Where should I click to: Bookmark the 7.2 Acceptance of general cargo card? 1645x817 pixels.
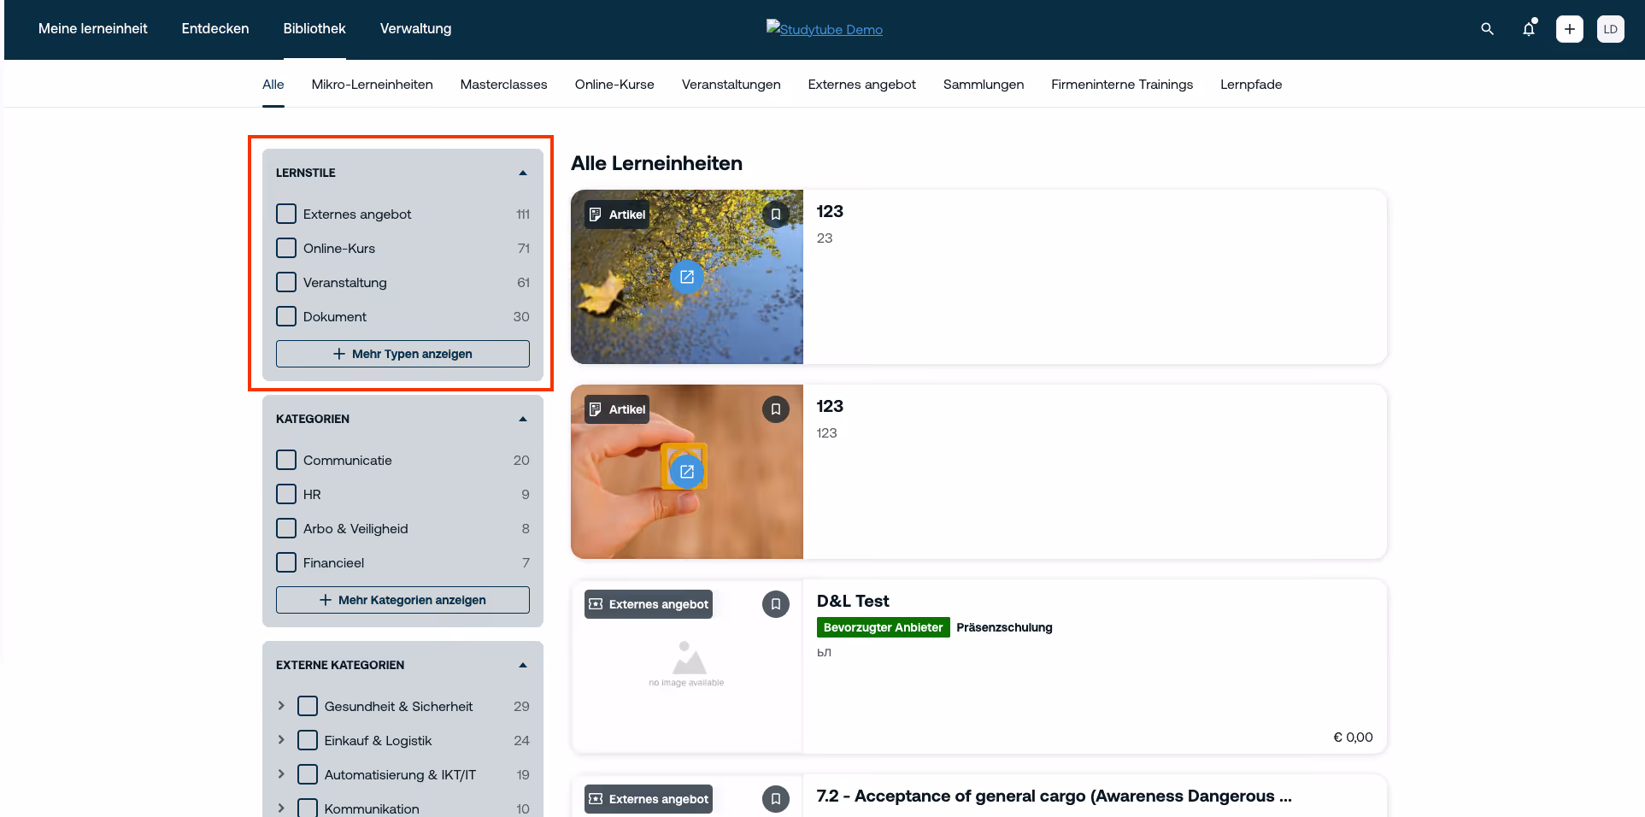coord(776,799)
